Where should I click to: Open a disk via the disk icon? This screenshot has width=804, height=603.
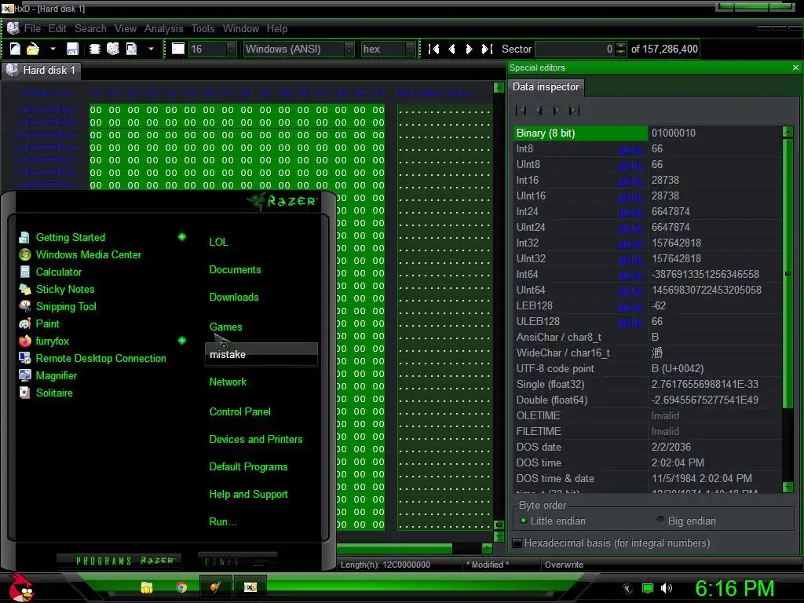(113, 49)
